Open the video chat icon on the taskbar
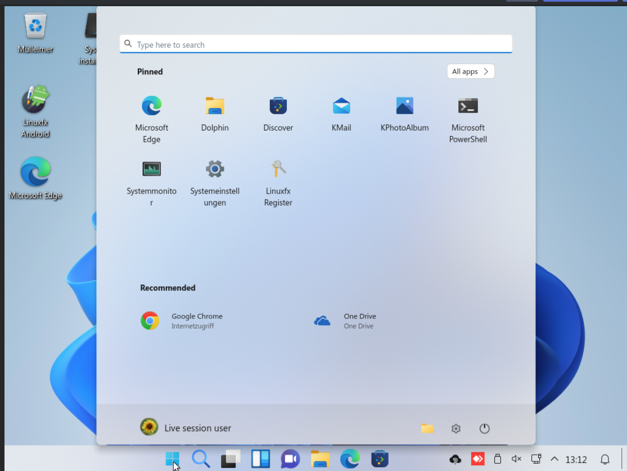Screen dimensions: 627x471 [x=290, y=459]
